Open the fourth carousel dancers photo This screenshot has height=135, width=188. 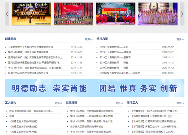(158, 14)
